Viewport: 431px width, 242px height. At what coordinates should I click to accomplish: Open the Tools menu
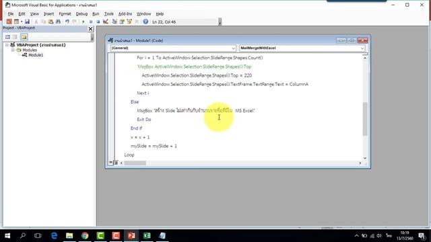click(x=109, y=13)
